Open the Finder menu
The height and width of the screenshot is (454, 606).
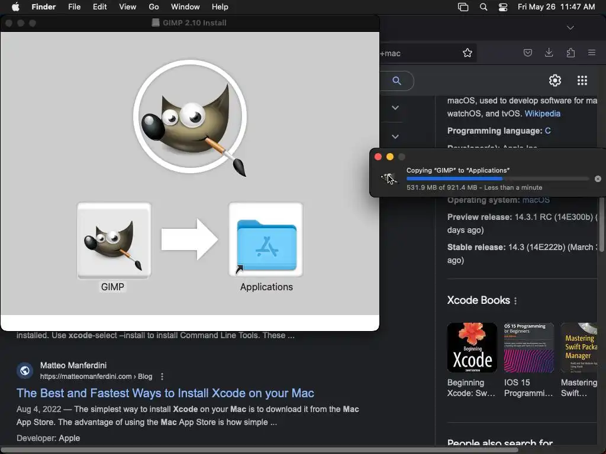tap(44, 7)
